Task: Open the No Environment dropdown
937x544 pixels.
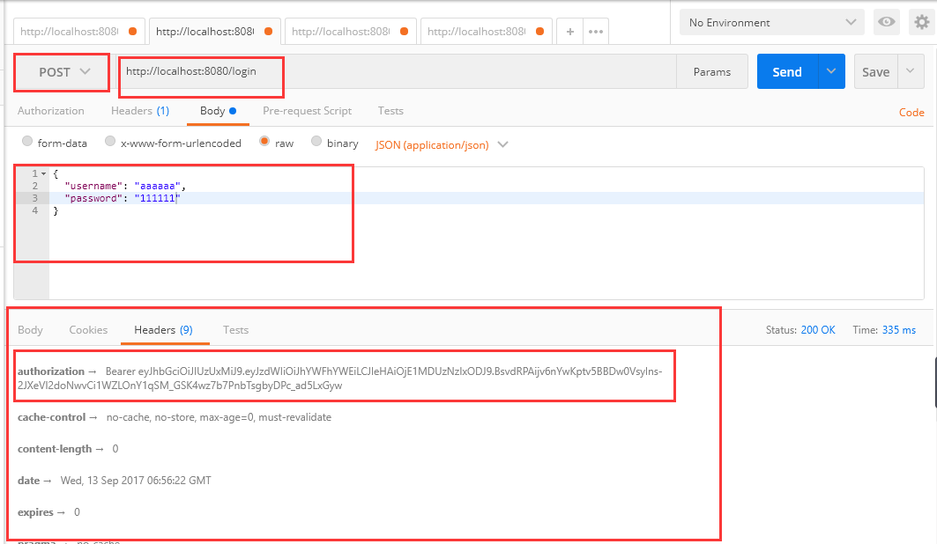Action: pyautogui.click(x=772, y=23)
